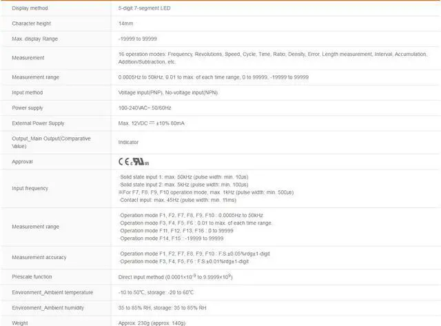Click the CE certification mark
The width and height of the screenshot is (441, 326).
[124, 161]
